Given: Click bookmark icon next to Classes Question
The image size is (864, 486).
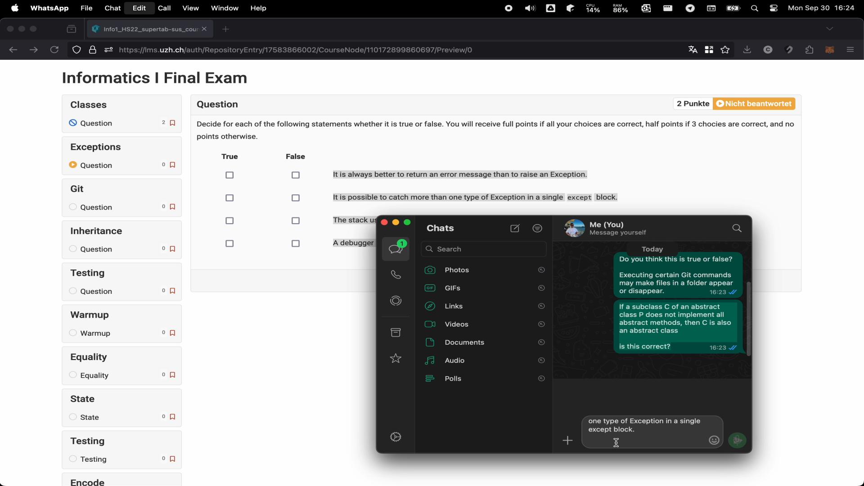Looking at the screenshot, I should coord(173,122).
